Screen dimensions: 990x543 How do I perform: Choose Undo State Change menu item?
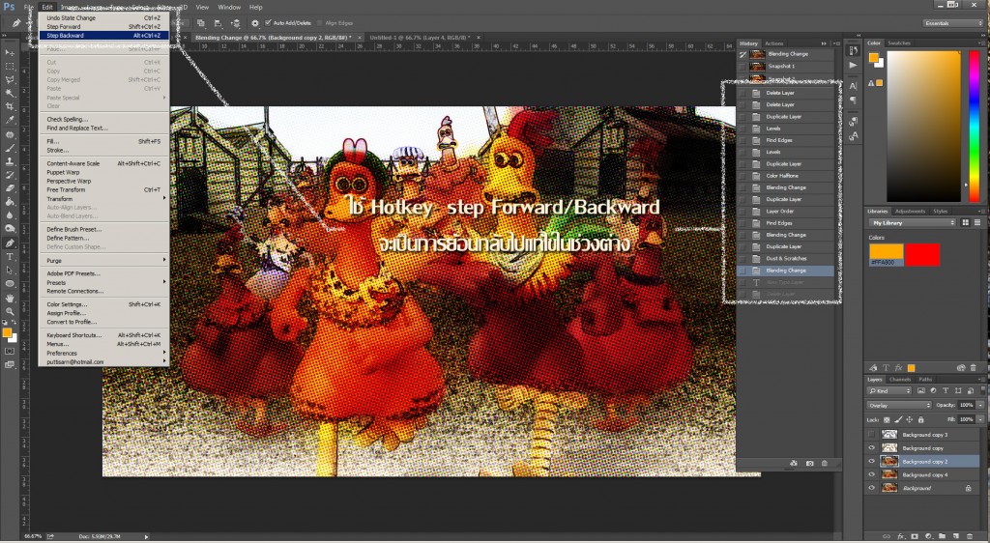(x=104, y=17)
